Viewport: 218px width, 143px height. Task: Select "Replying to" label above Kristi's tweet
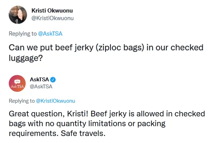click(x=23, y=34)
